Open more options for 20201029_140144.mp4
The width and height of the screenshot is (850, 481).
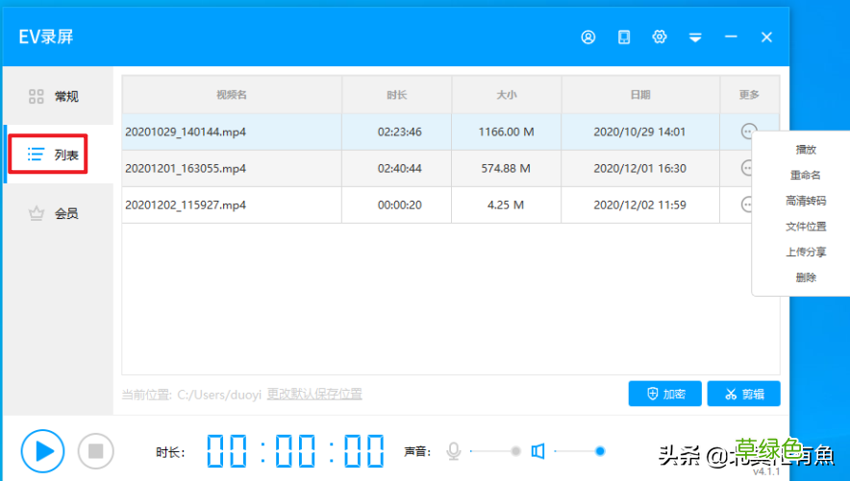click(749, 132)
